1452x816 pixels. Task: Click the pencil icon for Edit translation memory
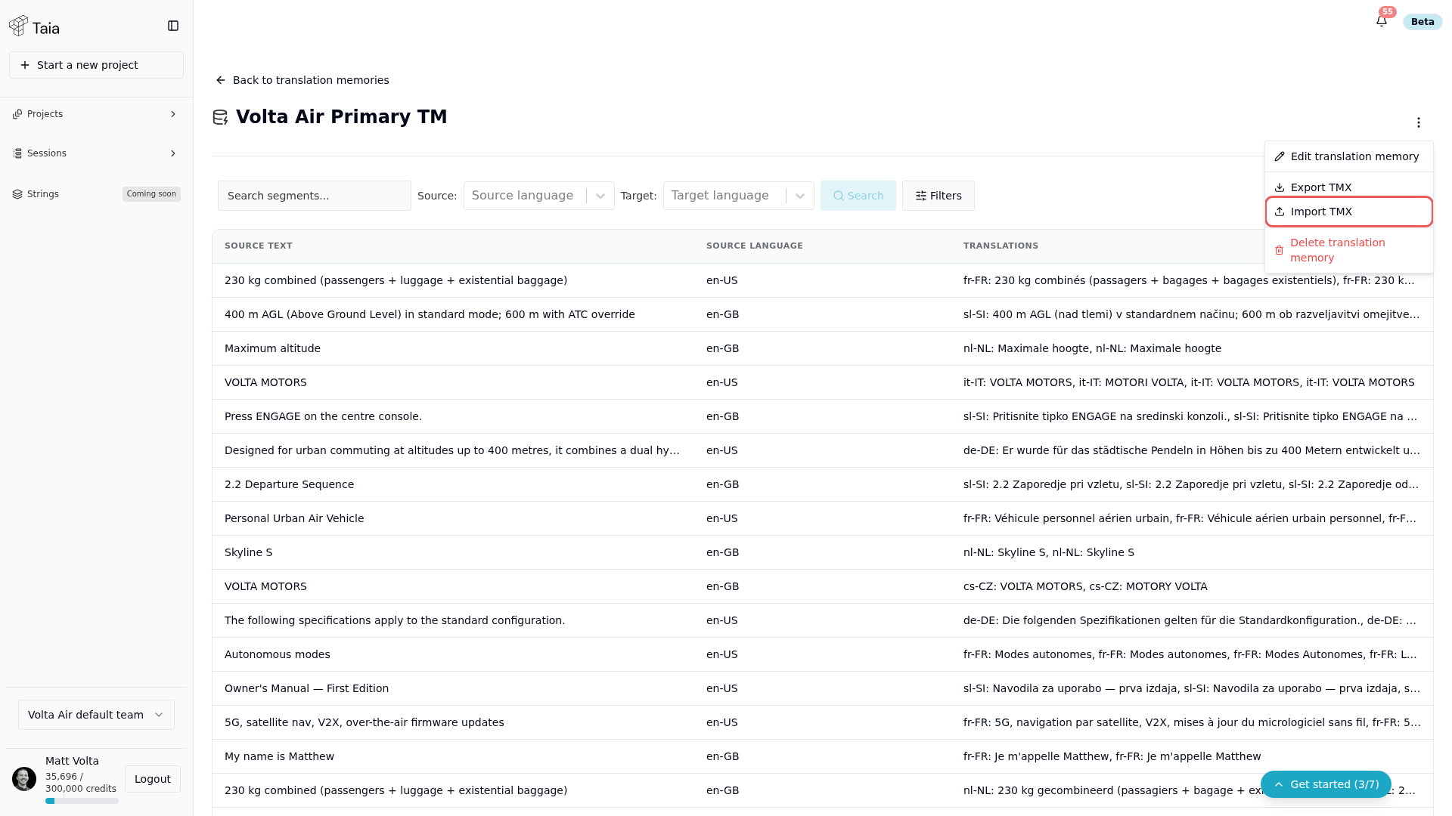[x=1280, y=156]
